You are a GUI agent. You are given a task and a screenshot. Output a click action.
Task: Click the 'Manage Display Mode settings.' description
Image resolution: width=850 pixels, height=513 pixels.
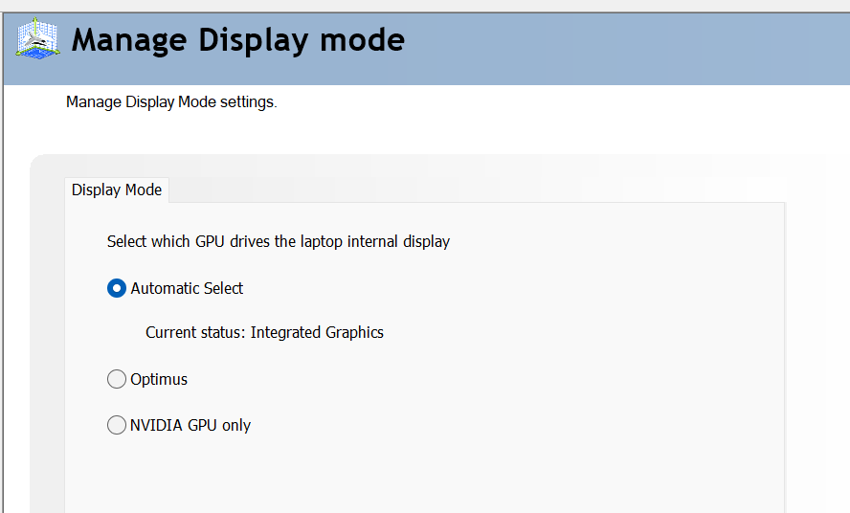[171, 101]
